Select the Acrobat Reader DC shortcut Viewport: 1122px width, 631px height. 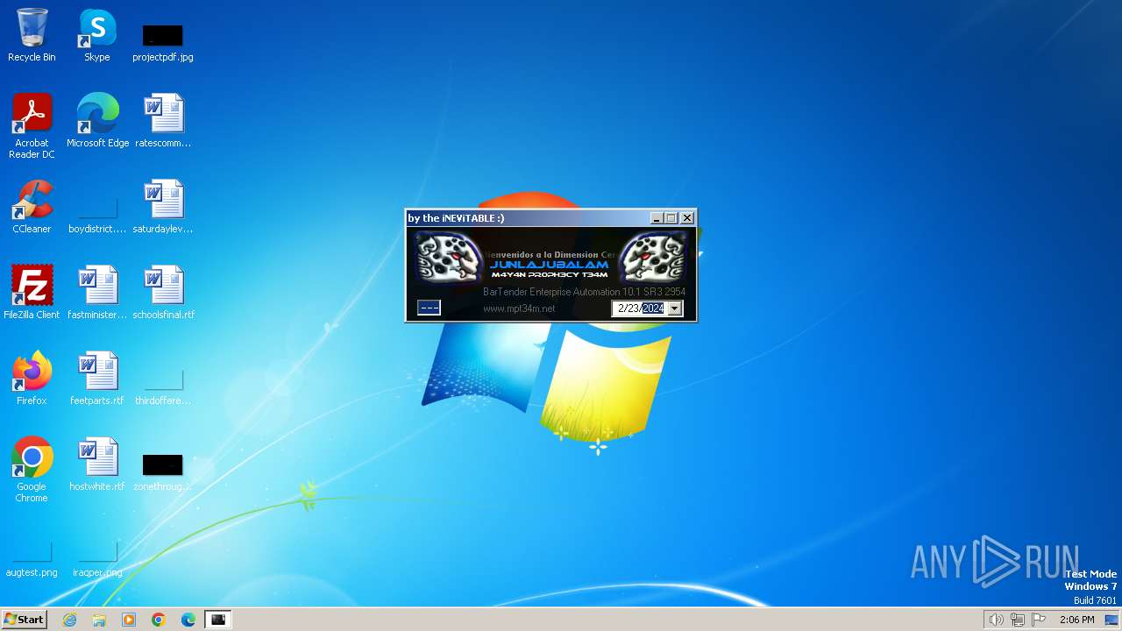(32, 126)
